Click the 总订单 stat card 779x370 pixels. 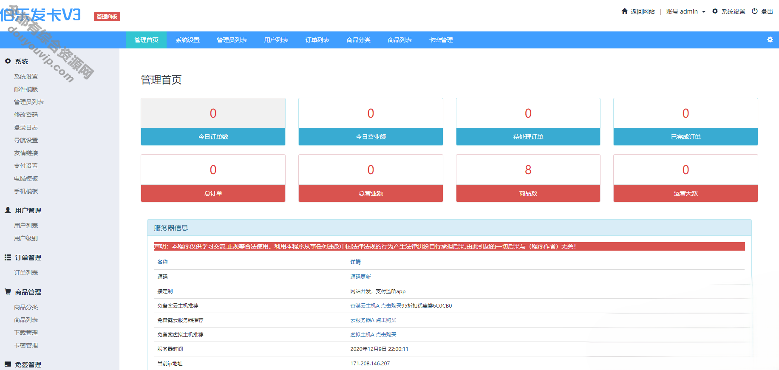coord(213,178)
